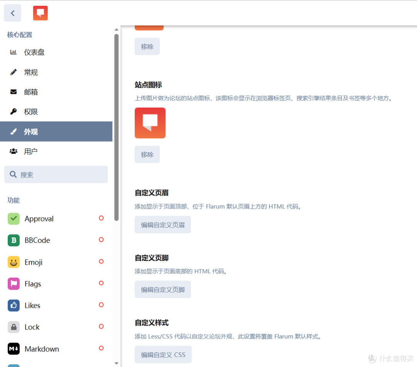Viewport: 417px width, 367px height.
Task: Click the 功能 section heading
Action: [13, 200]
